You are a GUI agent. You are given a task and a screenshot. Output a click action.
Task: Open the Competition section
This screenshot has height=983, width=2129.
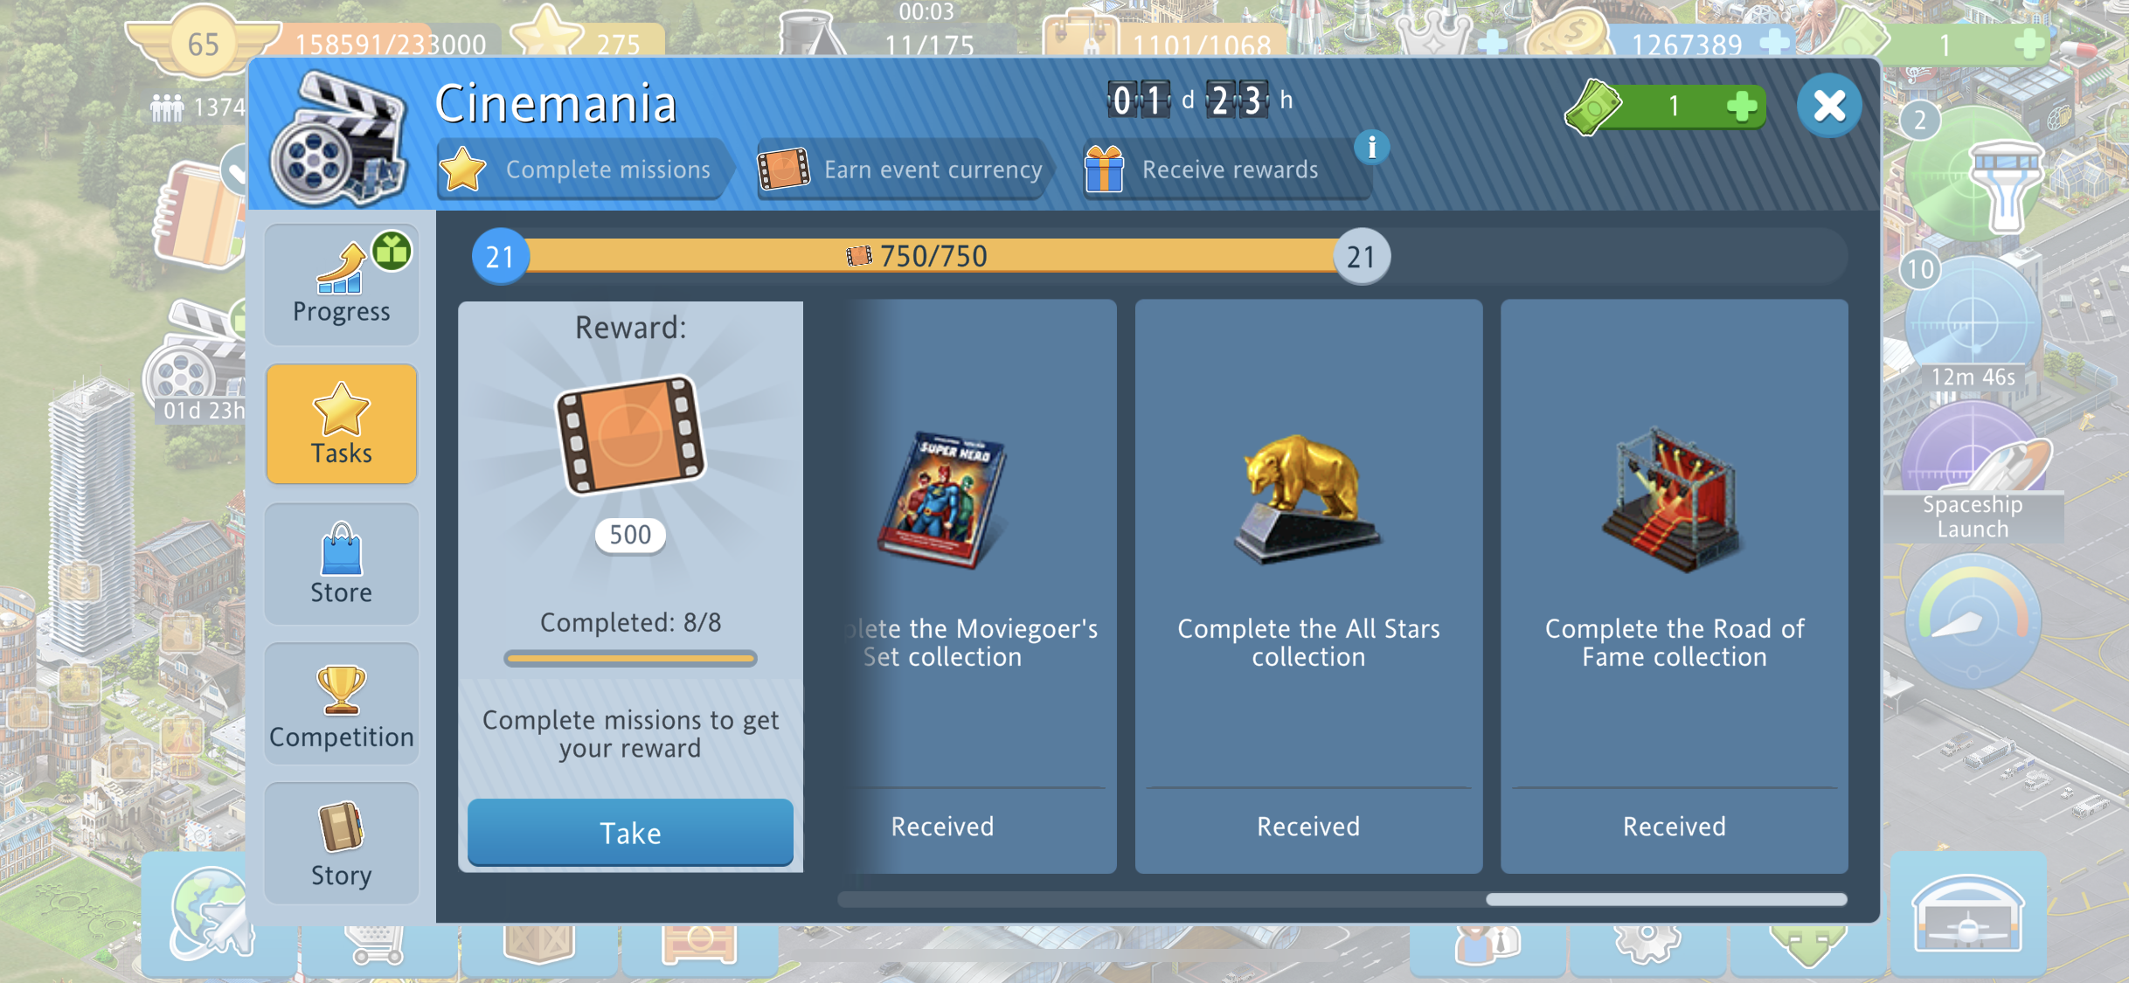(x=341, y=703)
